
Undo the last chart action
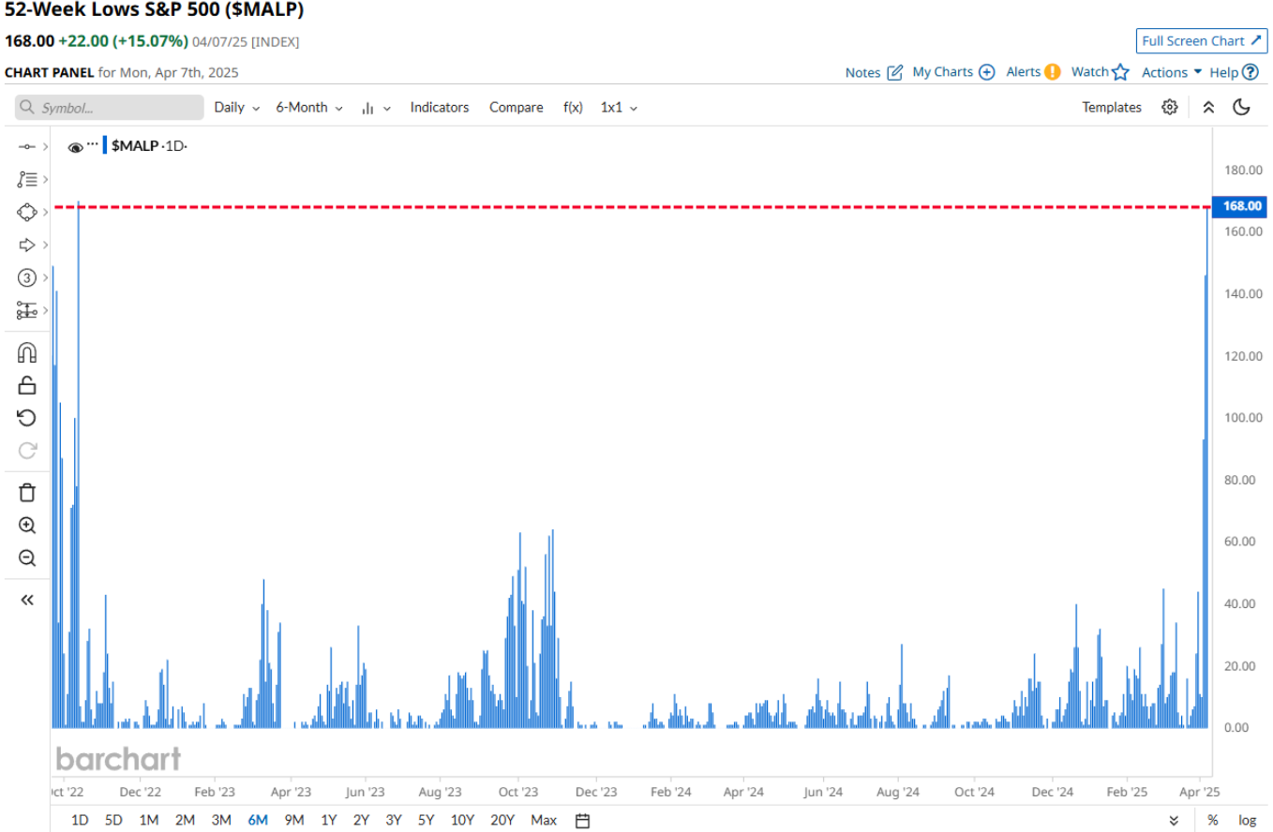(27, 418)
